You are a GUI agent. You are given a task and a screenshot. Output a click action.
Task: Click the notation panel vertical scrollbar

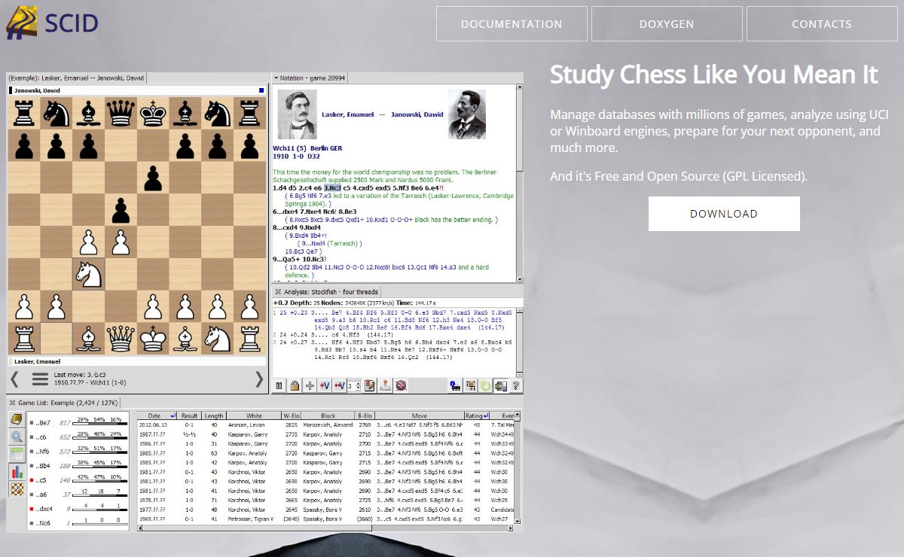click(x=519, y=182)
